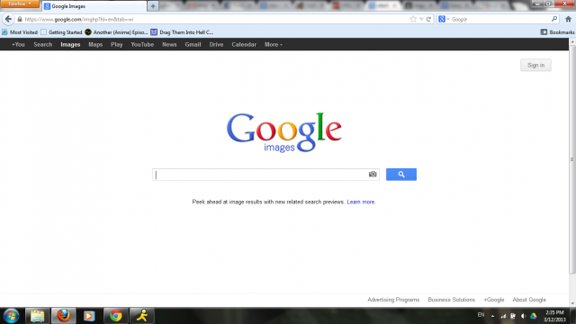Open YouTube from the Google bar
This screenshot has height=324, width=576.
142,44
